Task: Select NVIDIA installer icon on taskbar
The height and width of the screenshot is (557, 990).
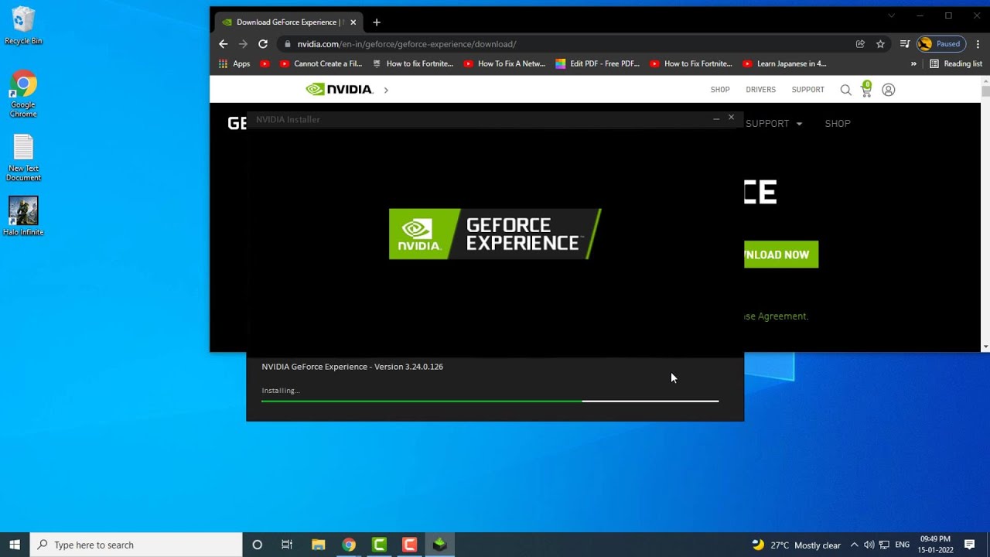Action: 439,545
